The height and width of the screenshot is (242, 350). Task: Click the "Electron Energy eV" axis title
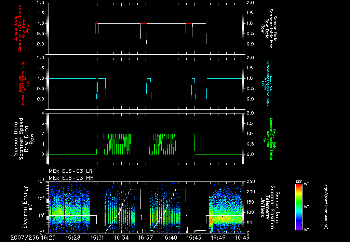coord(28,207)
